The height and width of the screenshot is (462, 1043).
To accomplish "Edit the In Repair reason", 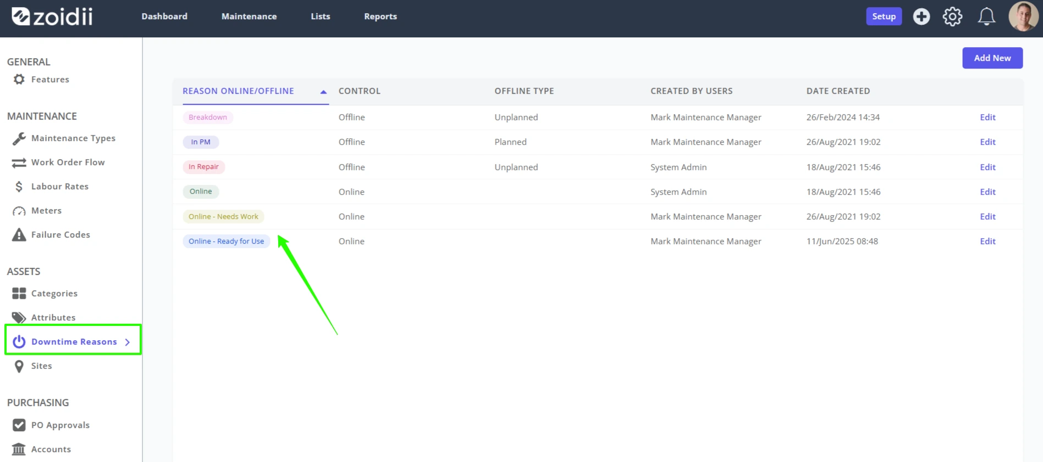I will pyautogui.click(x=987, y=167).
